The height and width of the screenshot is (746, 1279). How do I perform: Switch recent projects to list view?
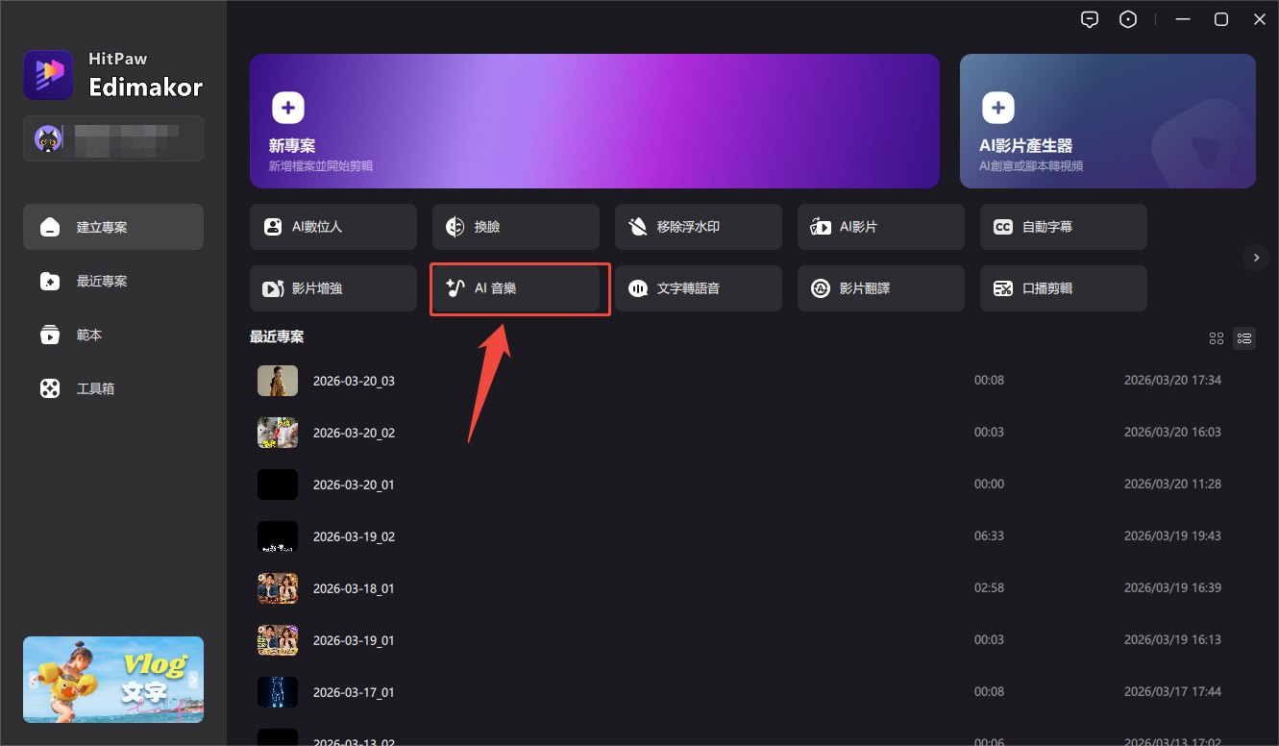(1244, 338)
